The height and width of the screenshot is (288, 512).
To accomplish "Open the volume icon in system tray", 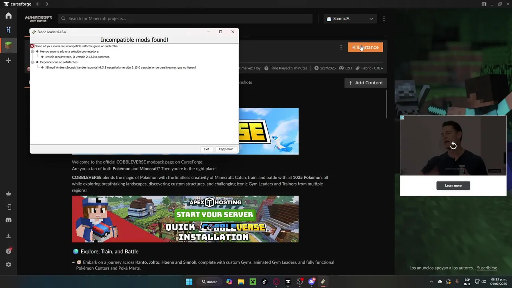I will pos(484,282).
